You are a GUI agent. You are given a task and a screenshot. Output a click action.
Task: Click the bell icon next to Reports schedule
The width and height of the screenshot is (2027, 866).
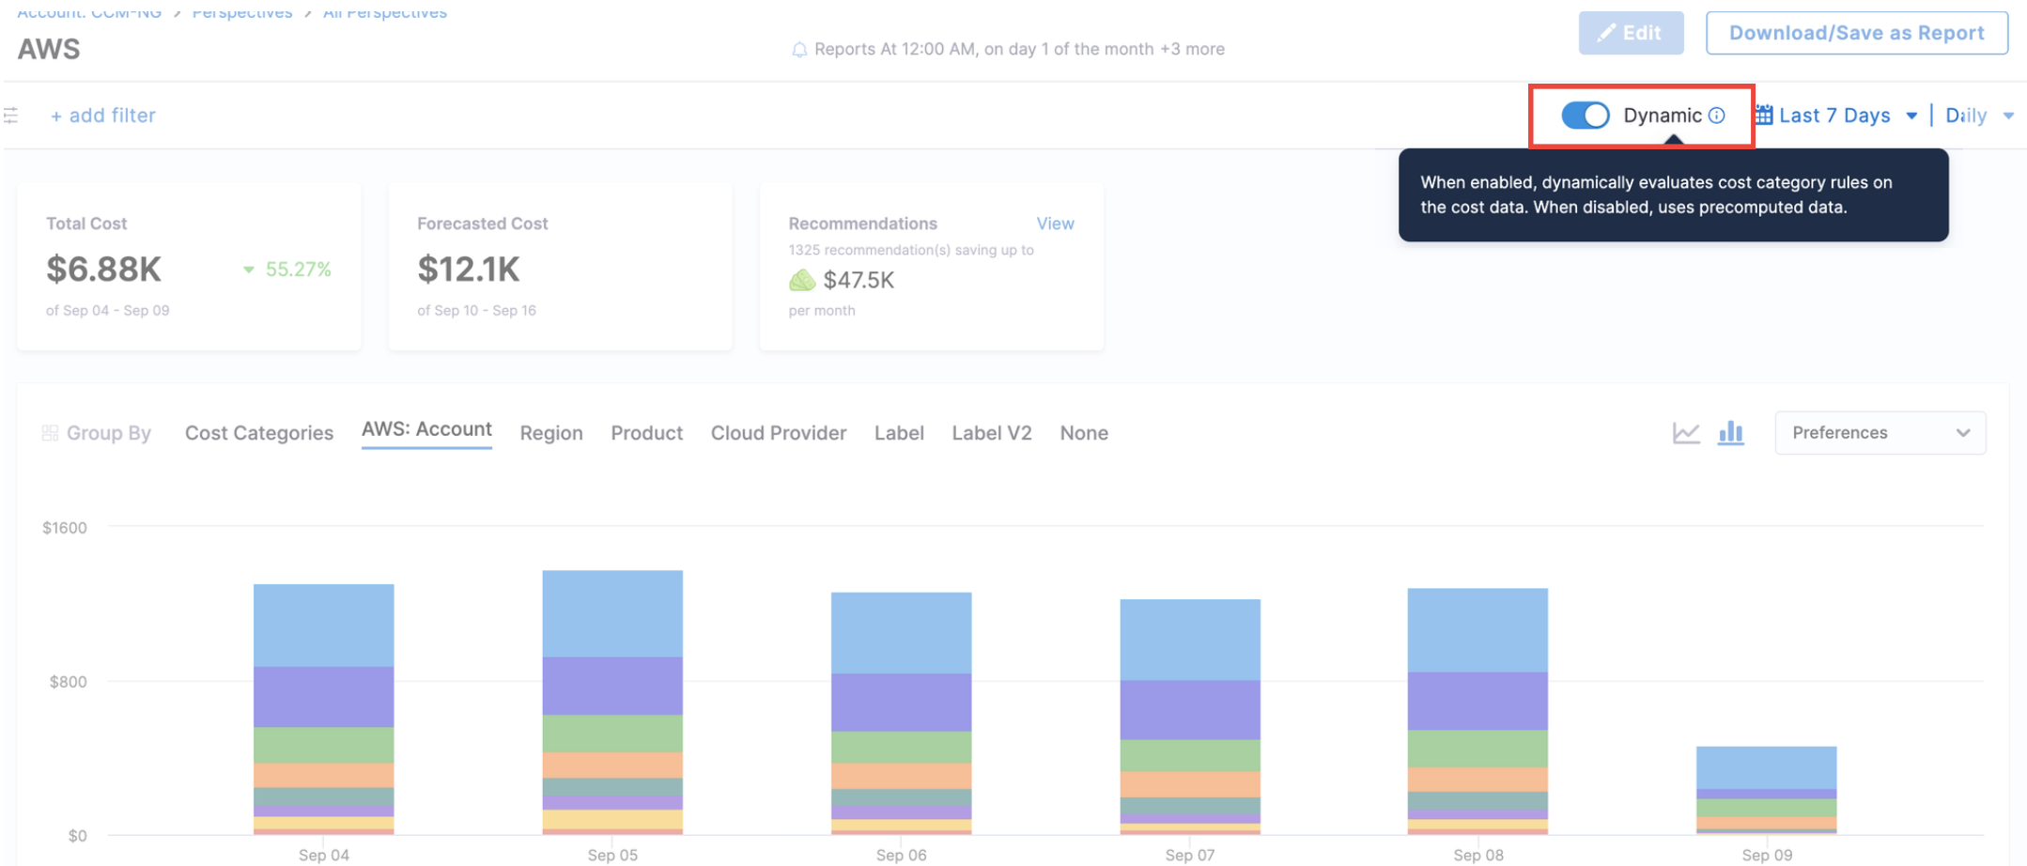(x=799, y=50)
